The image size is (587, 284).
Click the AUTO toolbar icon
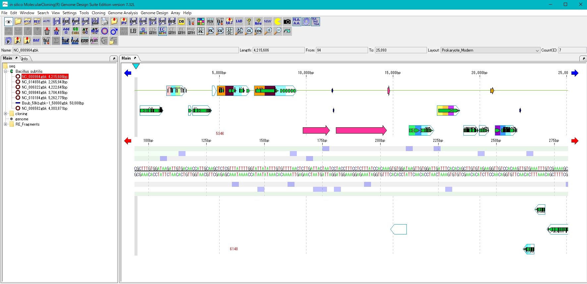pyautogui.click(x=47, y=22)
